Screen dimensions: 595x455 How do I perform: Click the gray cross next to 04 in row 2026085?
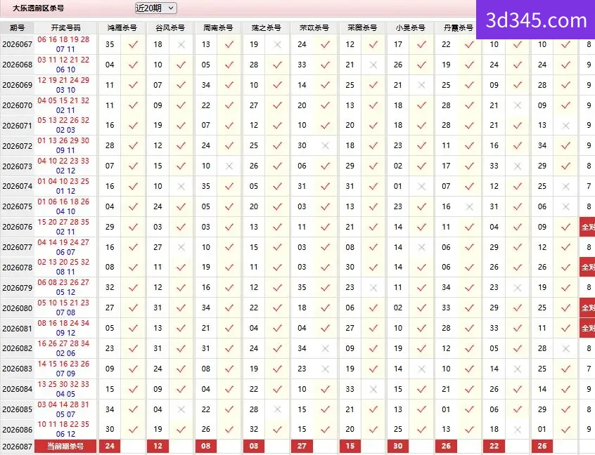coord(181,409)
